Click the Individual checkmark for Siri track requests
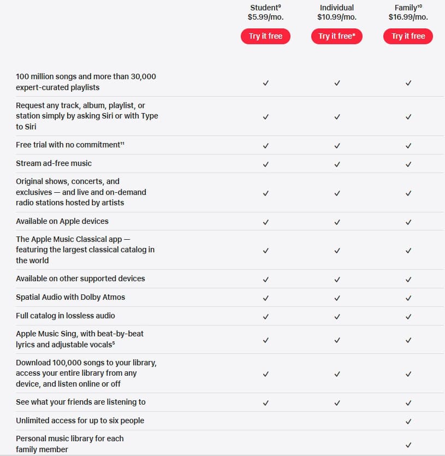445x456 pixels. point(337,116)
